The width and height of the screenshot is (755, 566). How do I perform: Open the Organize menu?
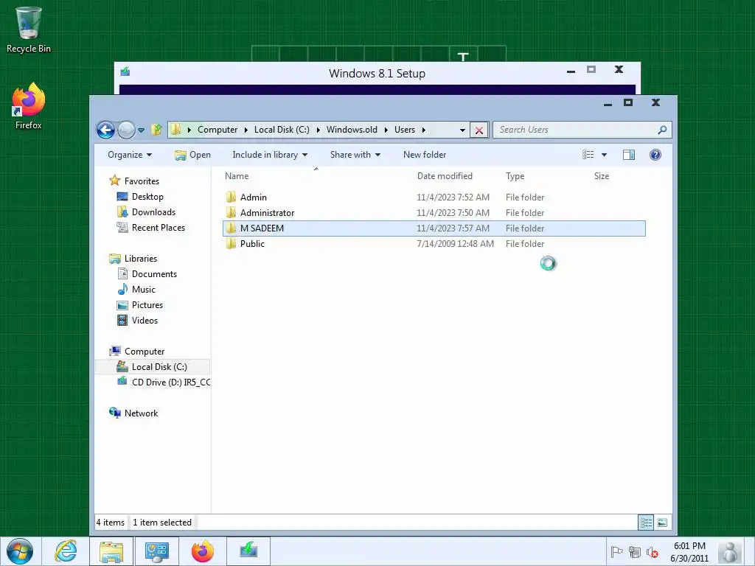pyautogui.click(x=130, y=155)
